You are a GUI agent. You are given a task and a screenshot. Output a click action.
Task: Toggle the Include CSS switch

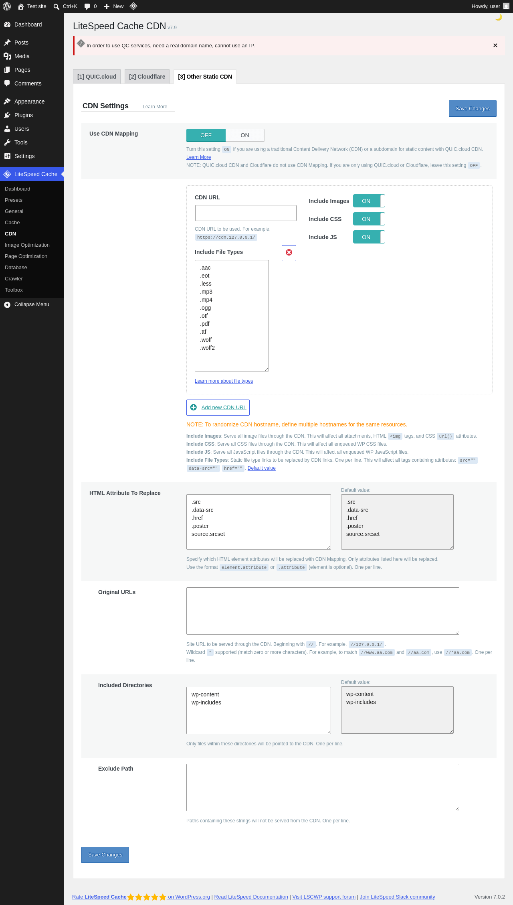(369, 219)
